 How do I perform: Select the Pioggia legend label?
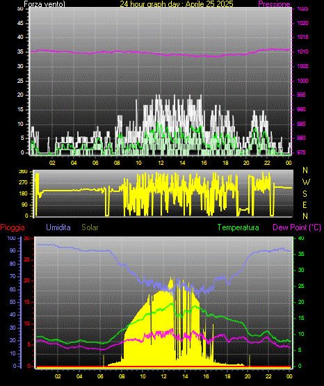pyautogui.click(x=13, y=227)
